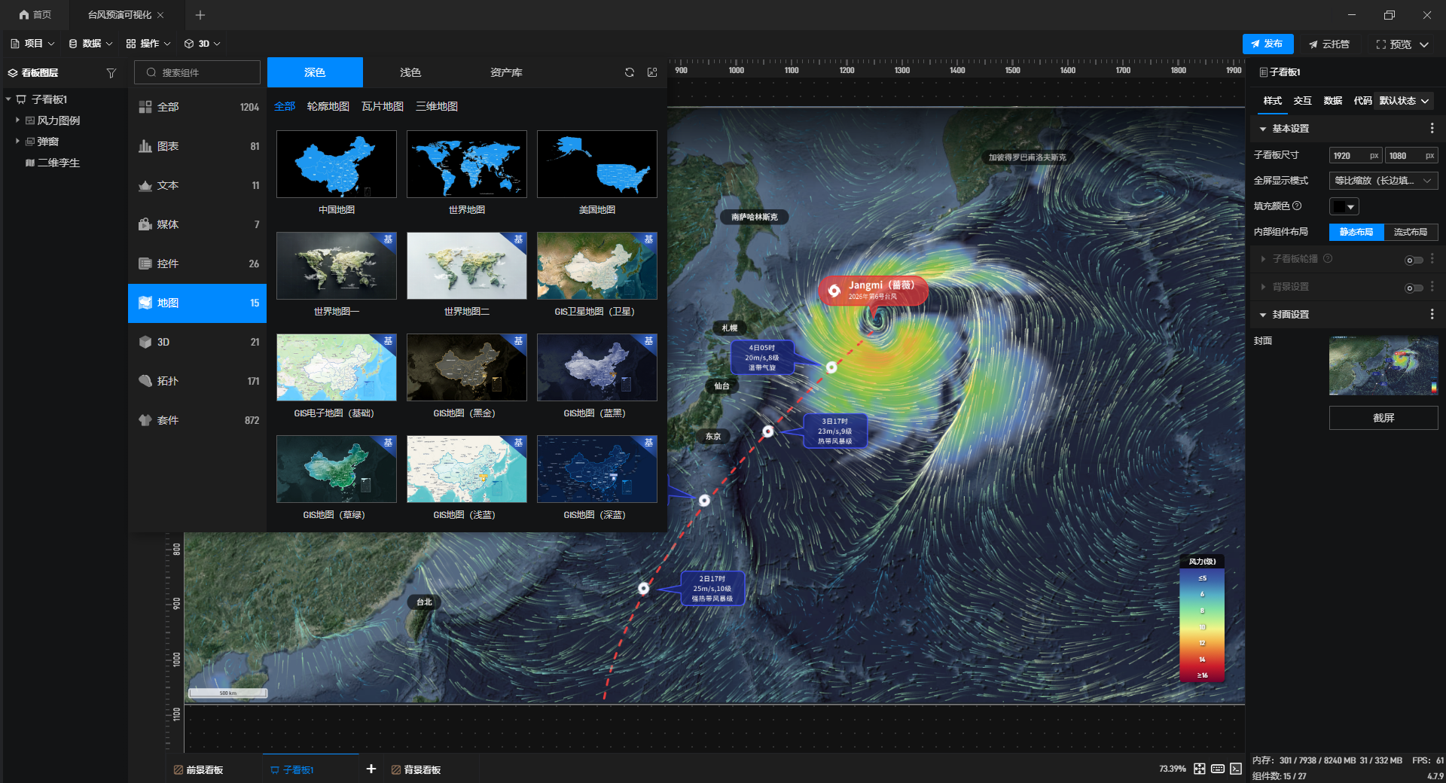The width and height of the screenshot is (1446, 783).
Task: Click the fit-to-screen icon next to the zoom percentage
Action: click(x=1200, y=769)
